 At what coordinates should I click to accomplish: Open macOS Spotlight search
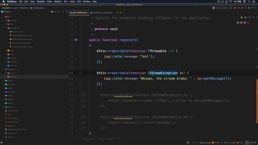[249, 2]
